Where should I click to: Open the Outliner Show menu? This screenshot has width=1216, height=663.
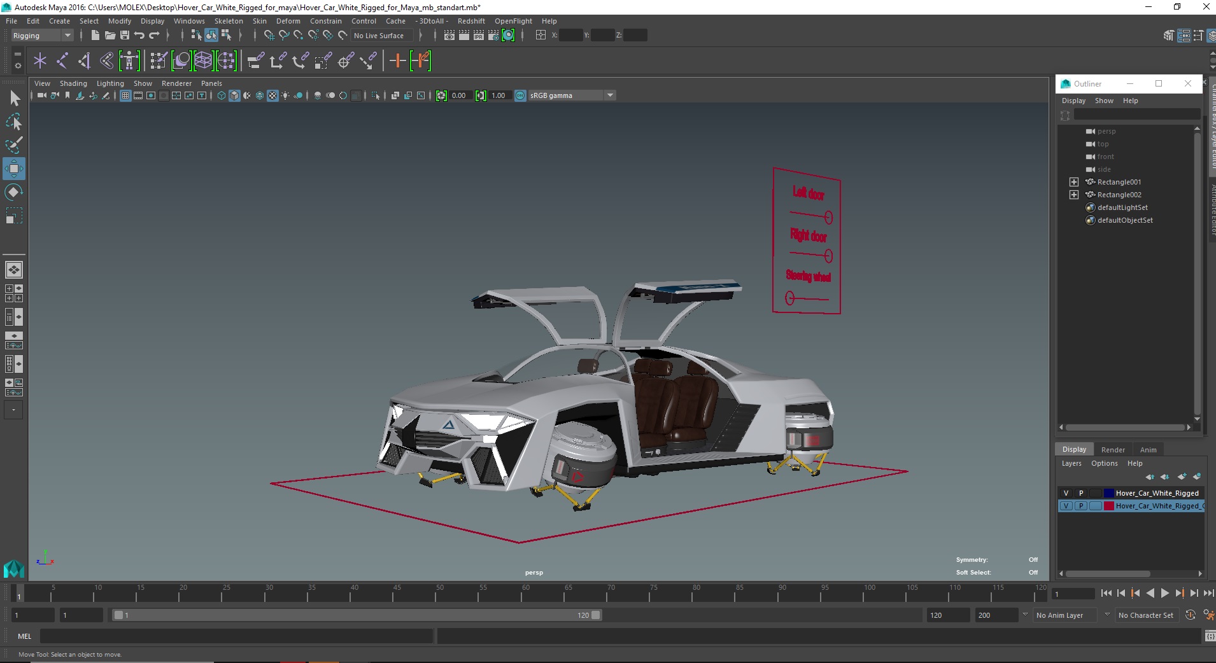1104,101
